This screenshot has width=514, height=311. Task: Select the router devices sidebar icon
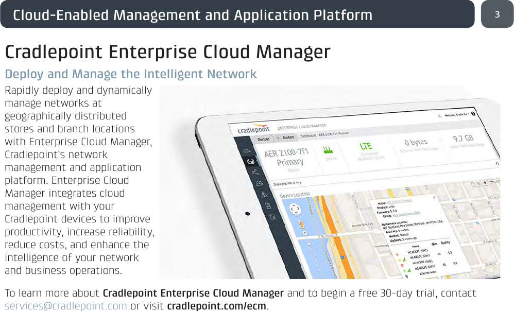[250, 161]
